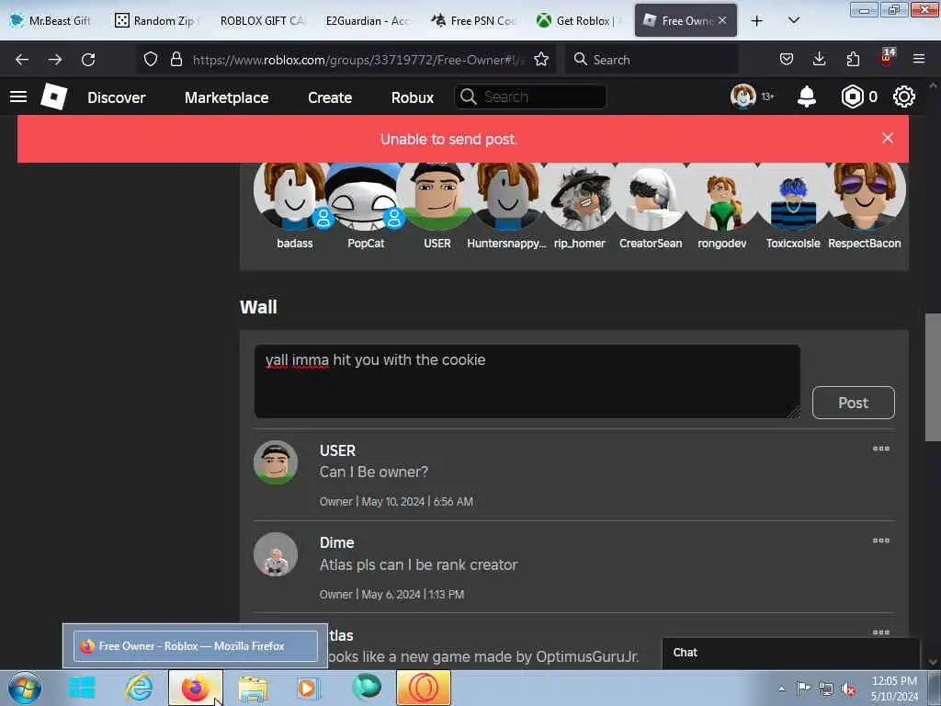The image size is (941, 706).
Task: Switch to the ROBLOX GIFT CA tab
Action: click(262, 20)
